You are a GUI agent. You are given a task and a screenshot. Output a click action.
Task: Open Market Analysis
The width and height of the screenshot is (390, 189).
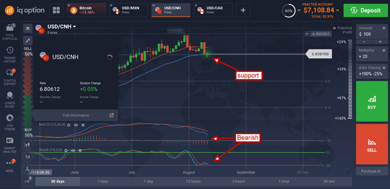coord(10,145)
